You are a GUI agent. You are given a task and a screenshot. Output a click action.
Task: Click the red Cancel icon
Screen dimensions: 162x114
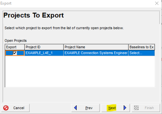coord(6,108)
